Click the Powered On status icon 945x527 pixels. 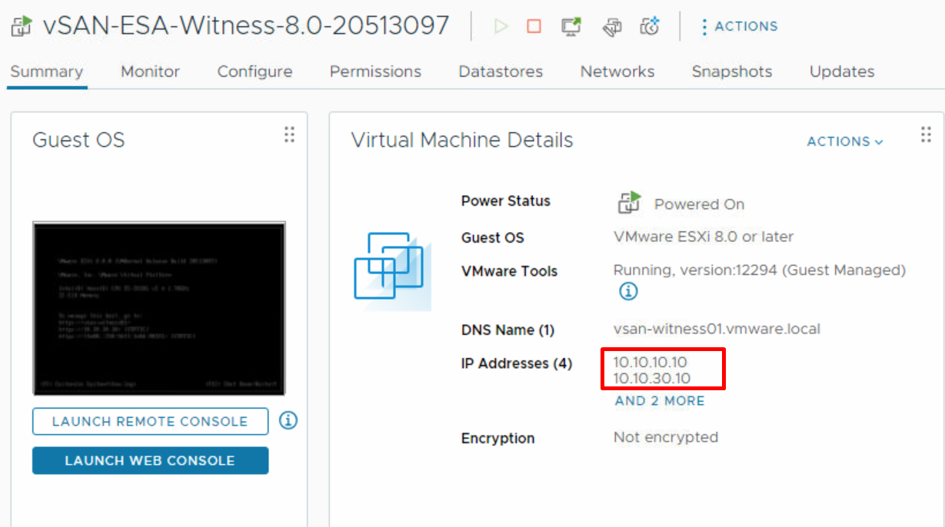point(629,202)
